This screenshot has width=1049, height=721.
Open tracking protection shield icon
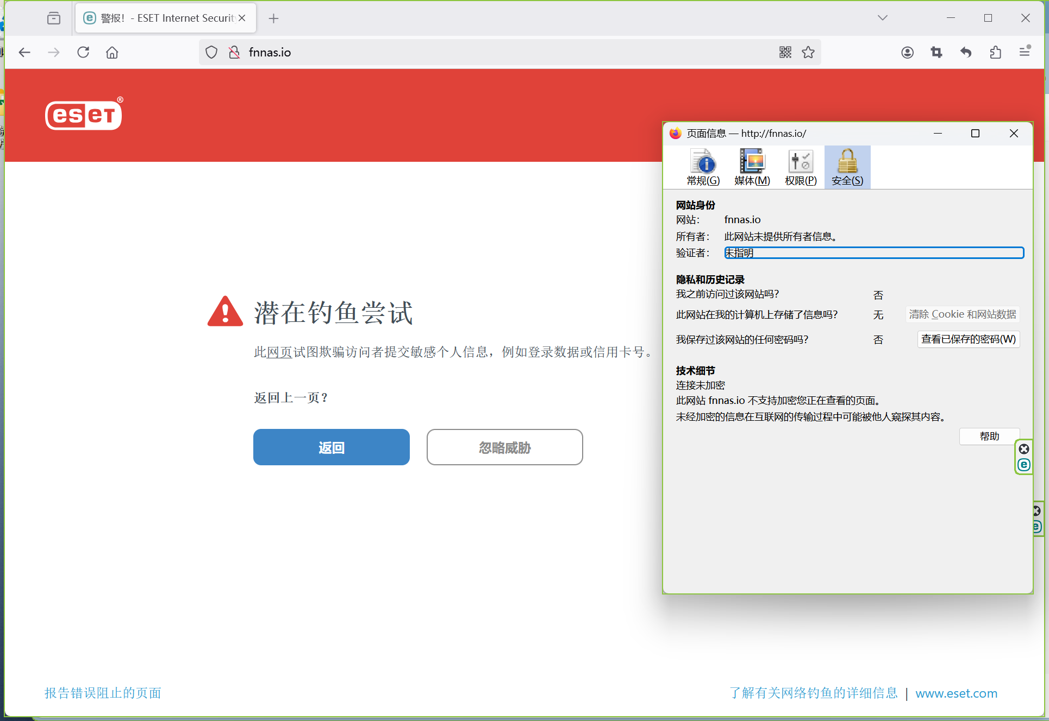coord(211,52)
